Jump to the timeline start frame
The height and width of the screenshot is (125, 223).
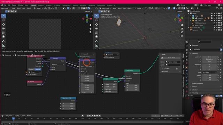88,116
